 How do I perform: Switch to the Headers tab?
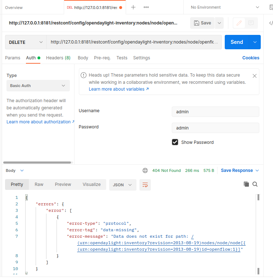[x=58, y=58]
